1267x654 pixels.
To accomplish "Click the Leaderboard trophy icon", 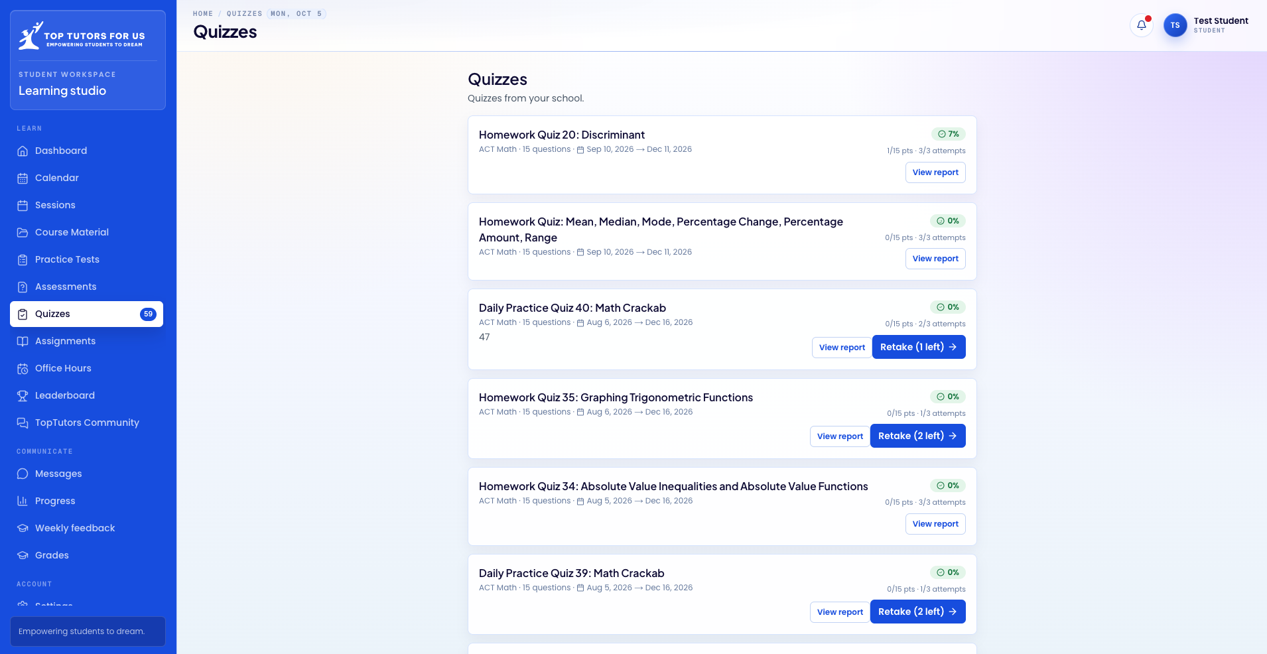I will tap(23, 395).
